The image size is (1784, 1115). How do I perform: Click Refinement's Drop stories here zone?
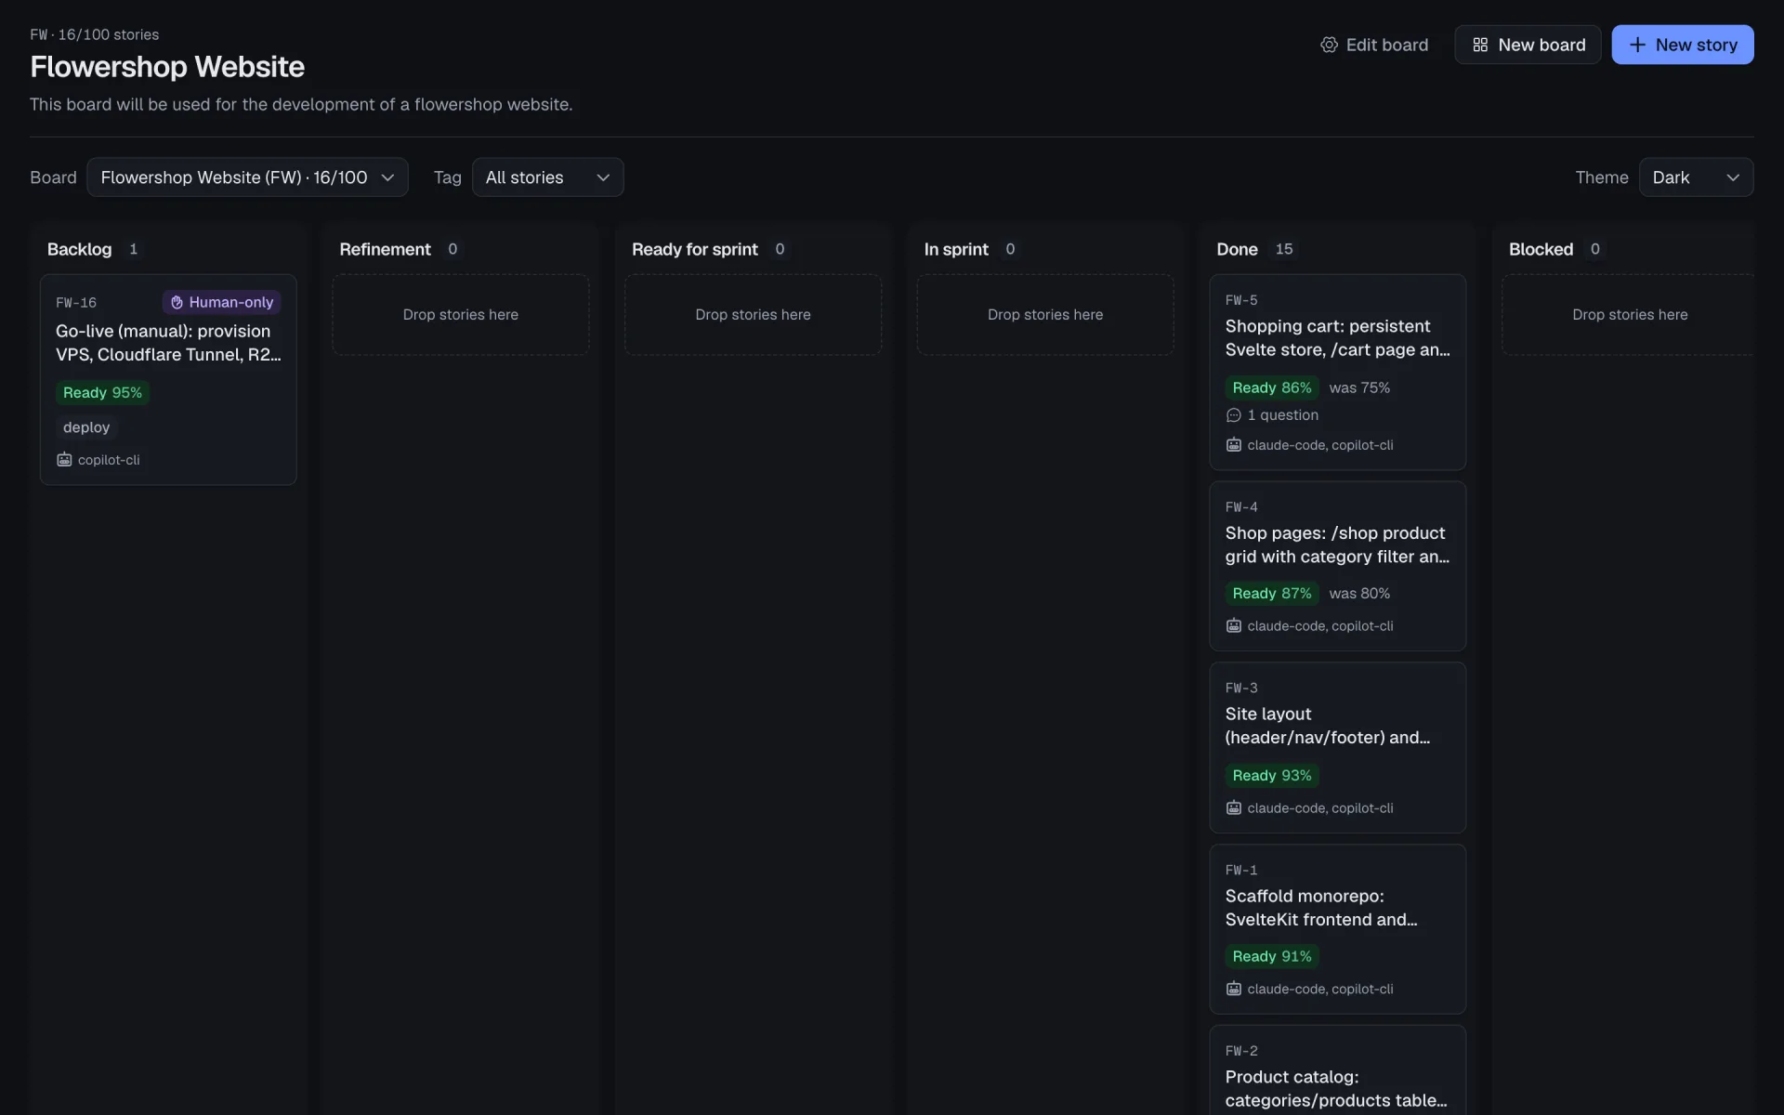tap(461, 315)
